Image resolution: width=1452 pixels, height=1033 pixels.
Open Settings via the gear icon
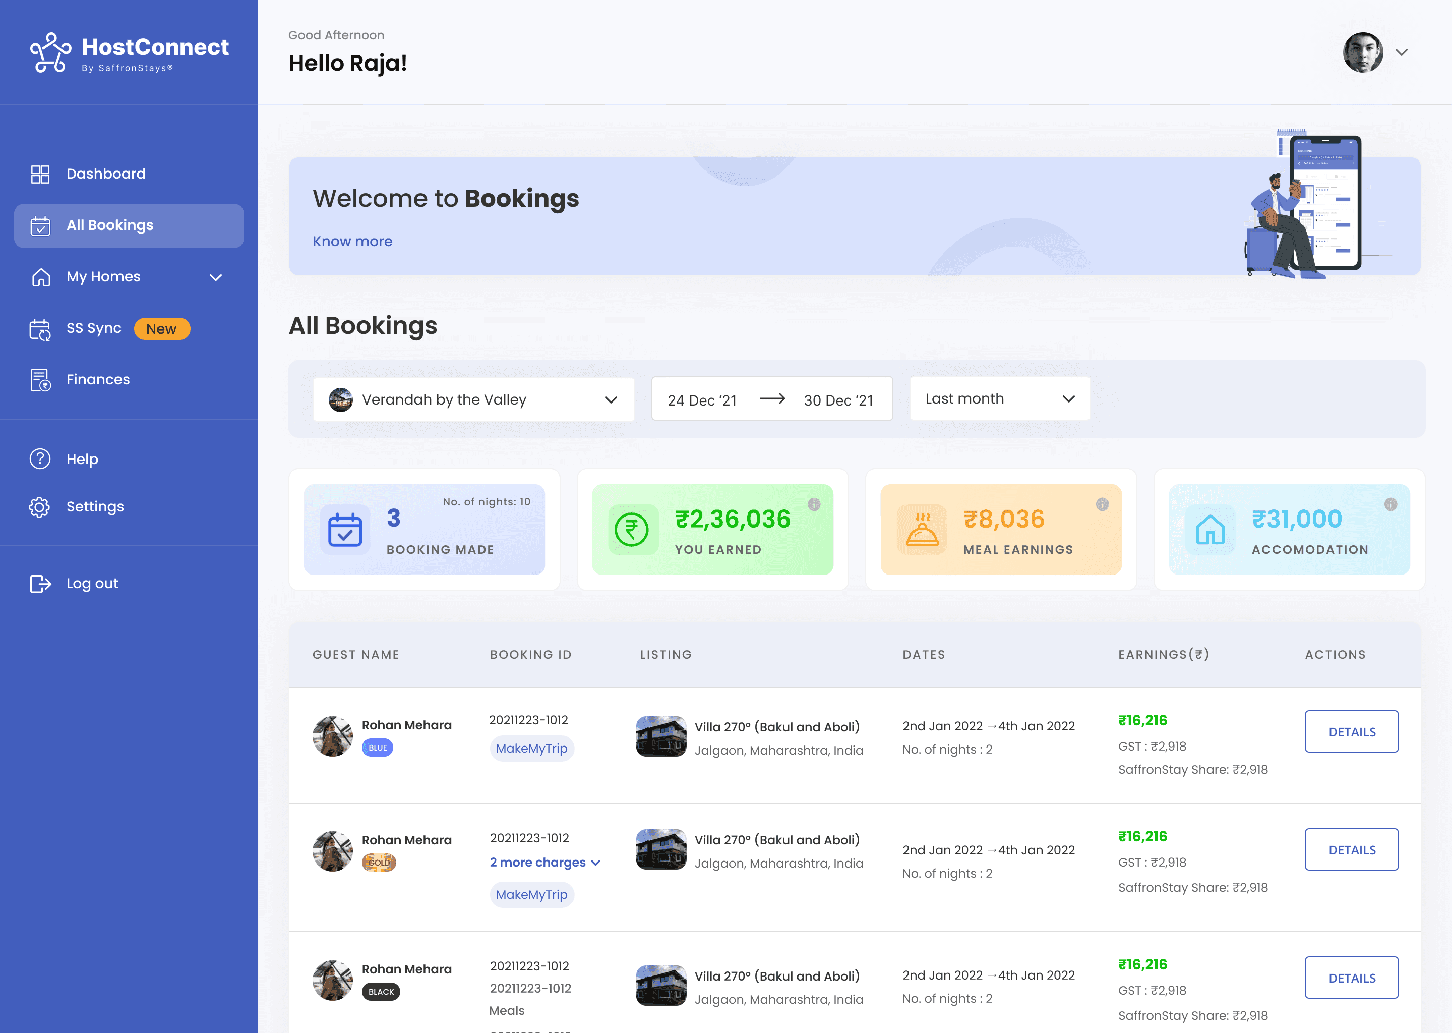(x=40, y=506)
